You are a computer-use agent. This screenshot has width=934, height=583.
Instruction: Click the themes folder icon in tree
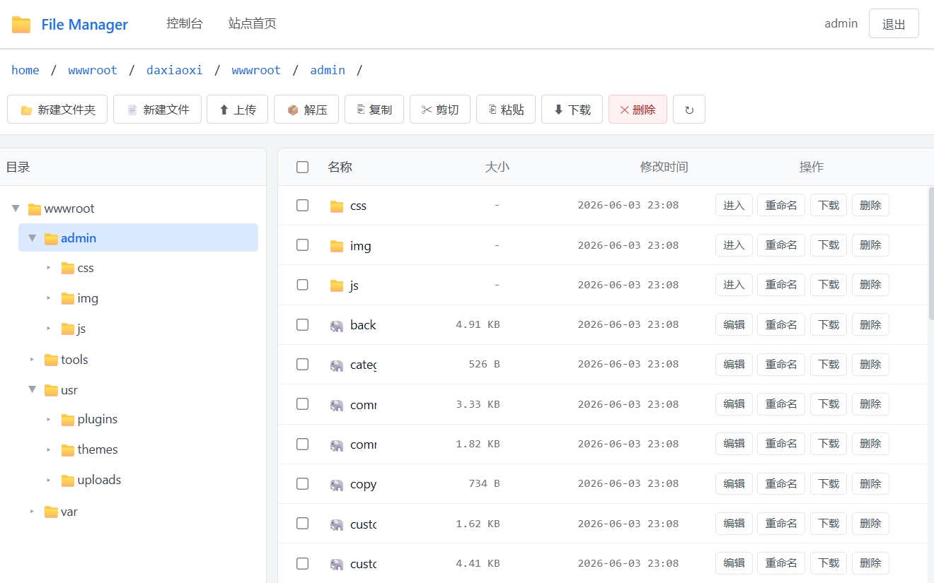(x=68, y=450)
